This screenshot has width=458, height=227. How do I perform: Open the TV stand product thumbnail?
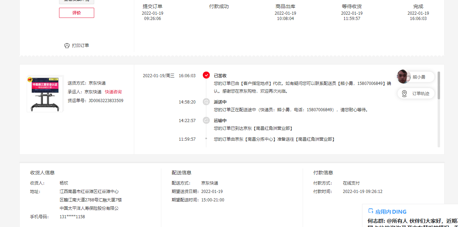(x=45, y=94)
